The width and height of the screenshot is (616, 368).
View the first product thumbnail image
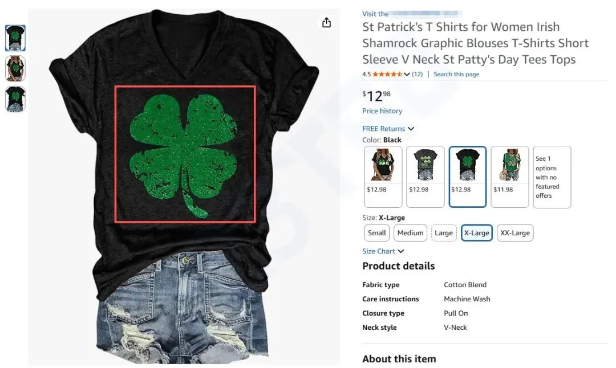pyautogui.click(x=15, y=38)
